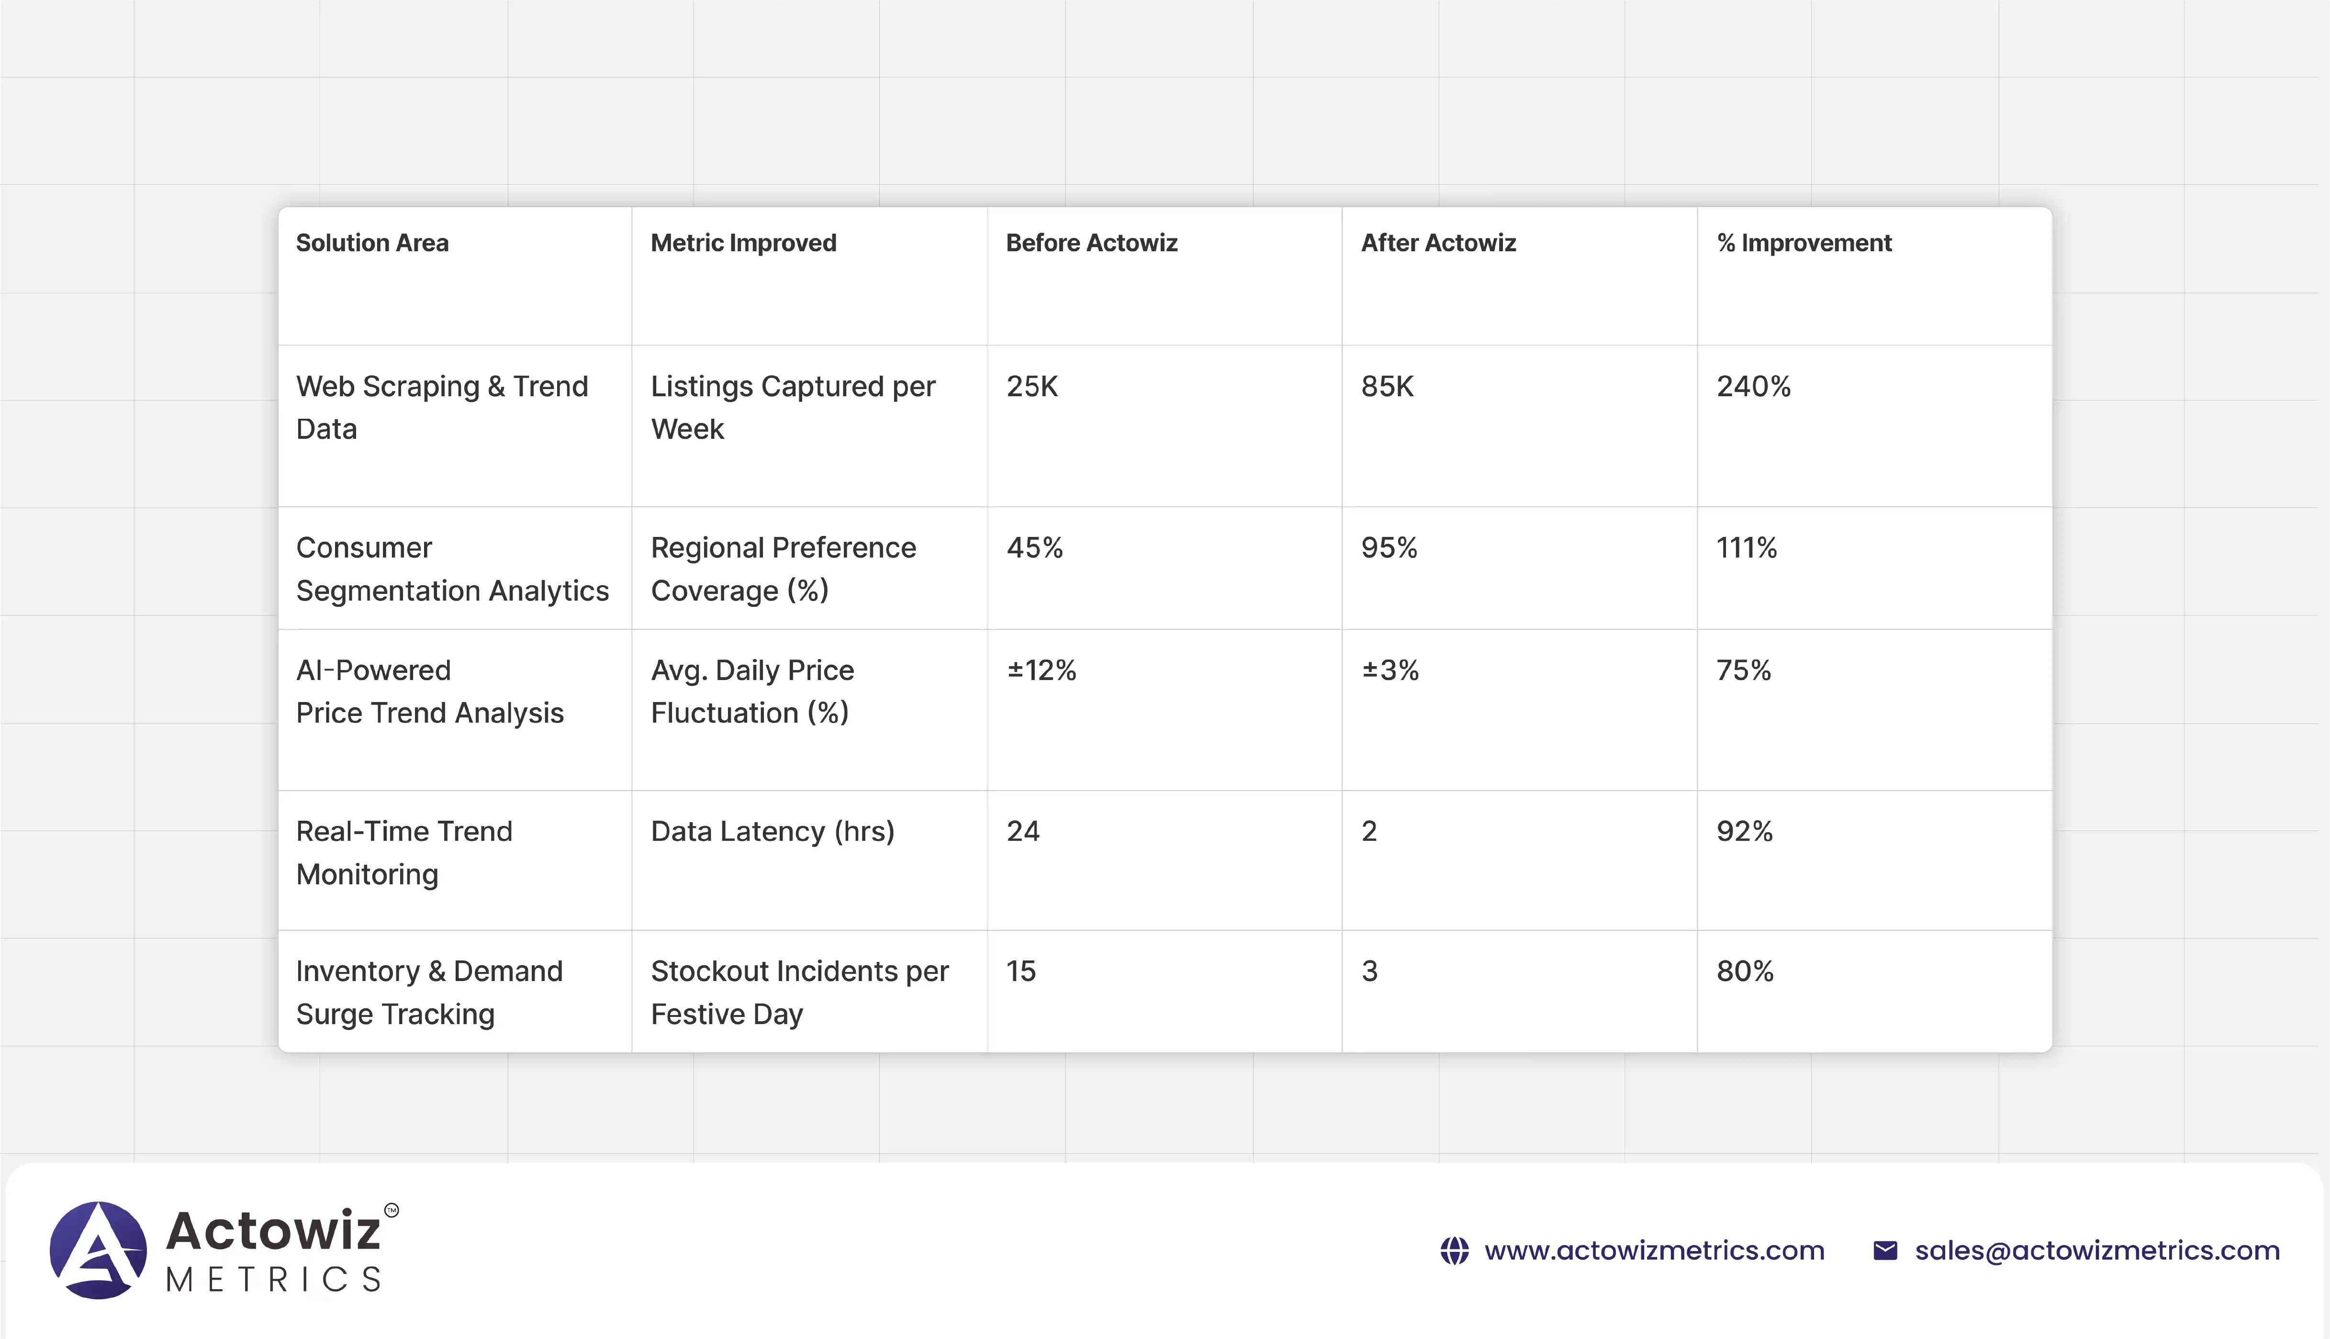
Task: Click the 85K listings value
Action: (1387, 386)
